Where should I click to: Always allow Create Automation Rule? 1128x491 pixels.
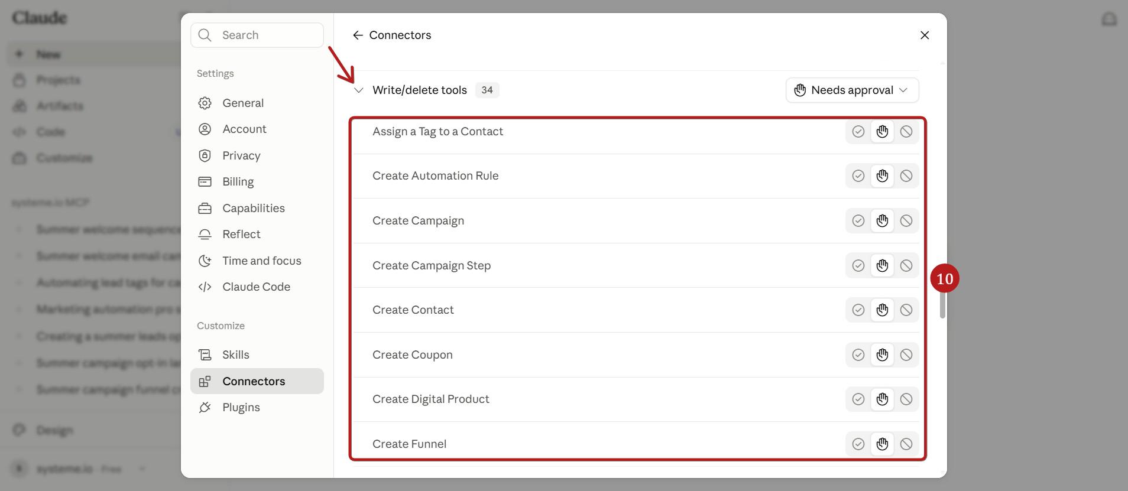tap(858, 176)
